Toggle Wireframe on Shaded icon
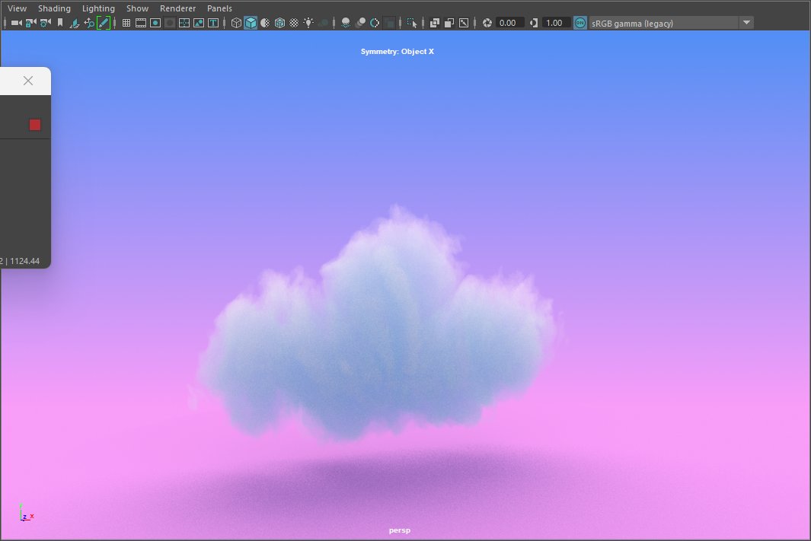811x541 pixels. 279,23
